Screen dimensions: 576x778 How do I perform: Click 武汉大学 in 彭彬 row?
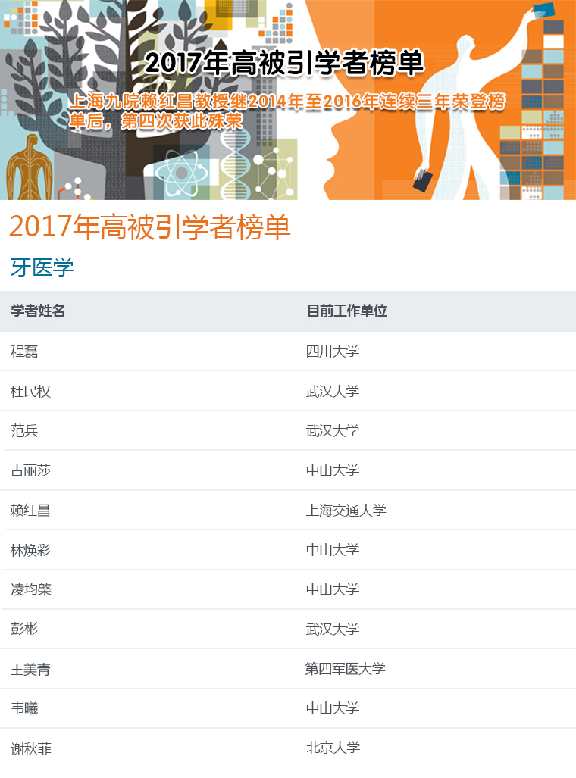pos(333,630)
